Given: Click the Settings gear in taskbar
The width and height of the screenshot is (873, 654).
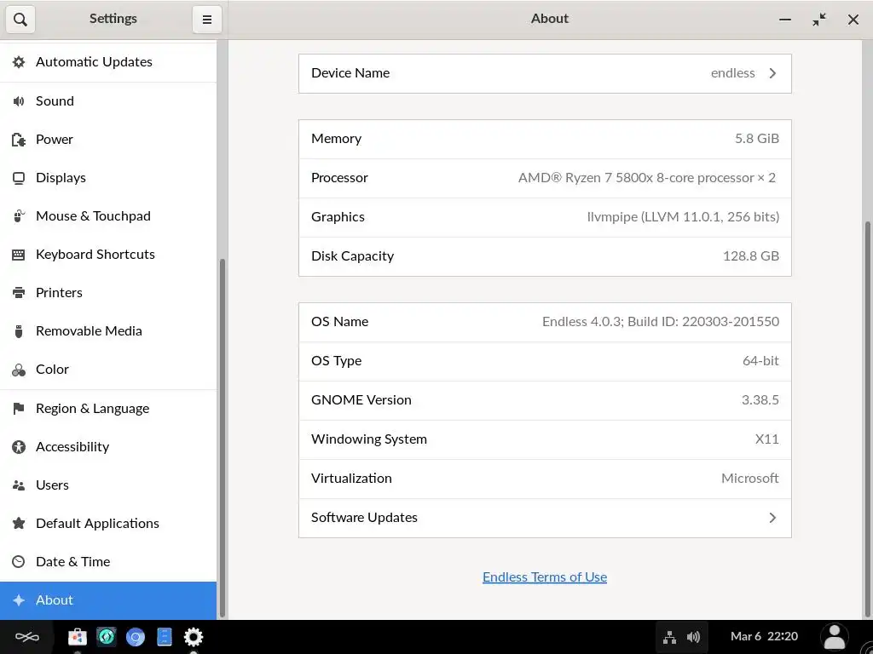Looking at the screenshot, I should pos(194,637).
